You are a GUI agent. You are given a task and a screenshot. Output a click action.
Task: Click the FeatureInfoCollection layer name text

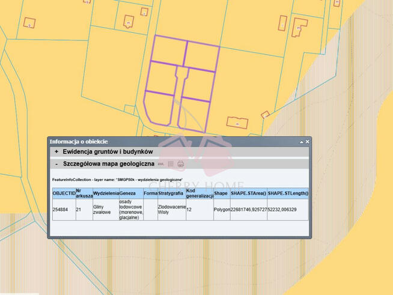tap(117, 180)
